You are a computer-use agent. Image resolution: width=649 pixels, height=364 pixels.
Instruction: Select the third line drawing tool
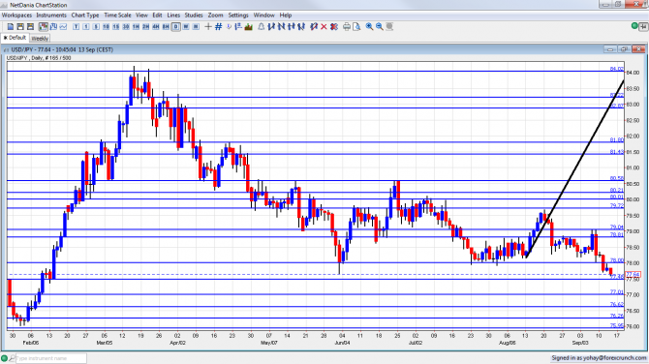292,26
